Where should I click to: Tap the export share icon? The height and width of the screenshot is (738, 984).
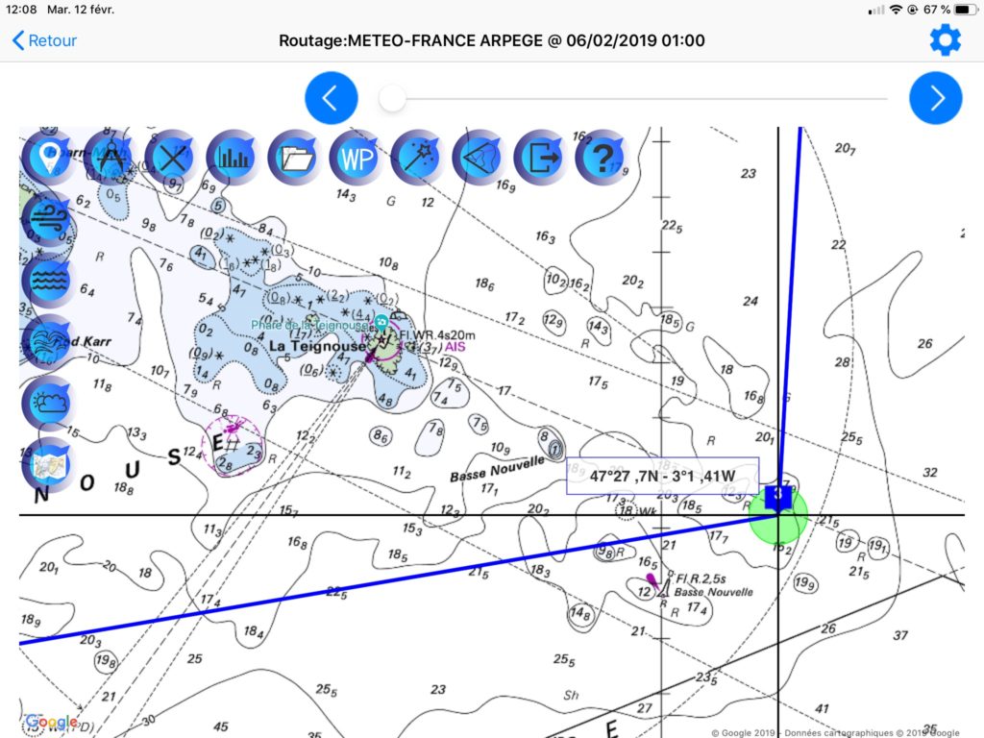[x=542, y=157]
